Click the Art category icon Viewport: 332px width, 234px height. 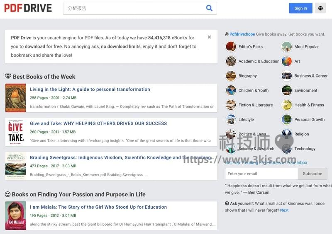(287, 61)
